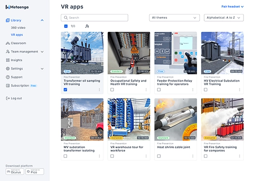255x181 pixels.
Task: Open the MV substation transformer thumbnail
Action: click(x=82, y=119)
